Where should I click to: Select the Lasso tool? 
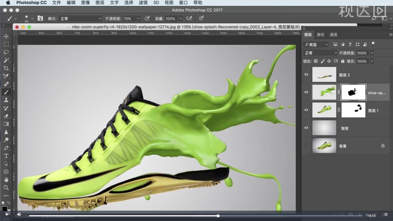[x=6, y=52]
